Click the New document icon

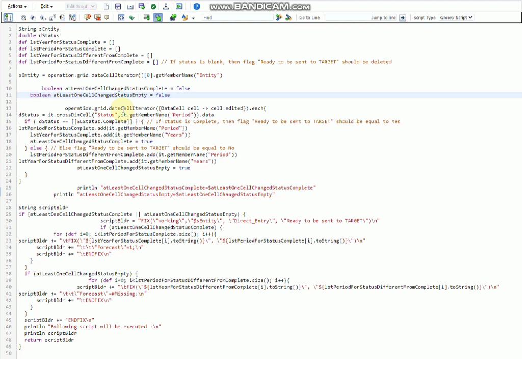click(x=106, y=7)
